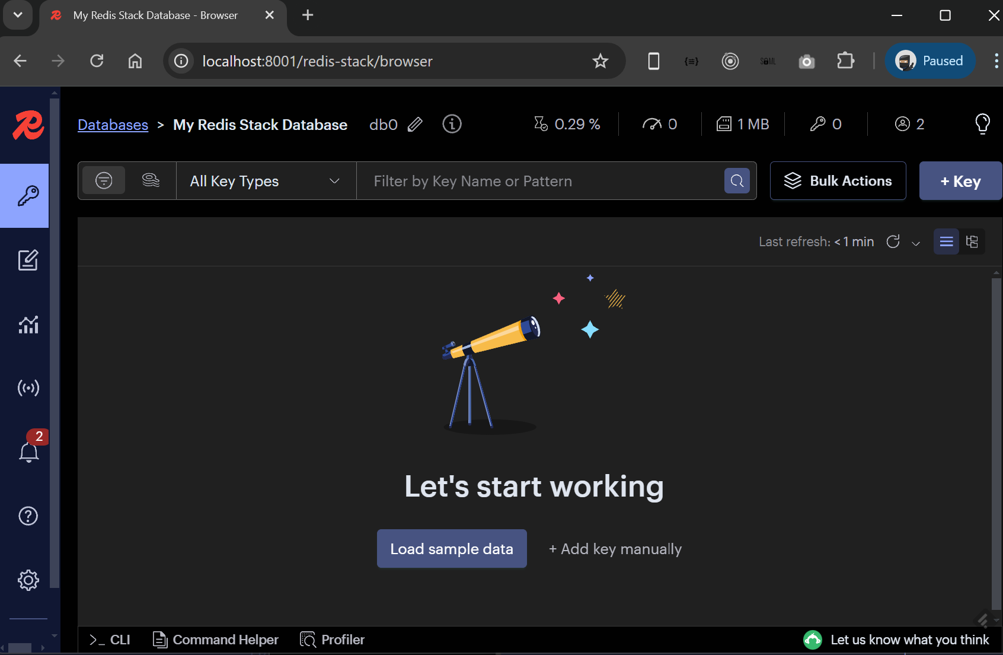Switch to list view

click(946, 241)
